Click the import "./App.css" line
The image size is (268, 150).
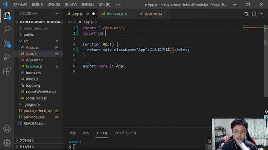[104, 28]
